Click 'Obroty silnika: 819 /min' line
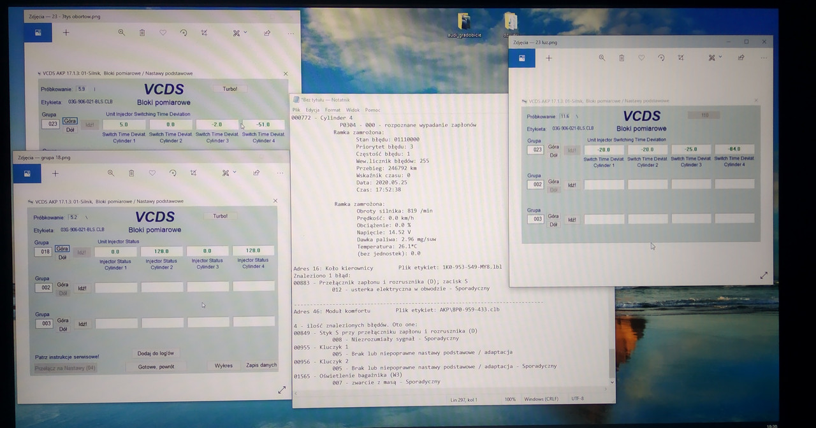816x428 pixels. (x=395, y=211)
